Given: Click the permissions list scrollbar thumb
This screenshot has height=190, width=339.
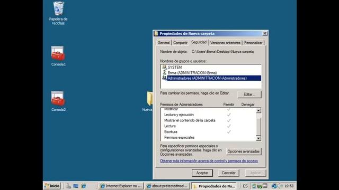Looking at the screenshot, I should click(x=258, y=126).
